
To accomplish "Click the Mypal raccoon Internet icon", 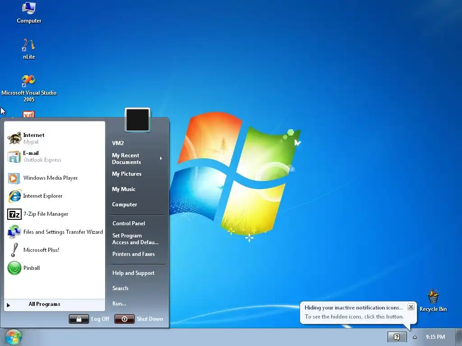I will click(x=14, y=138).
